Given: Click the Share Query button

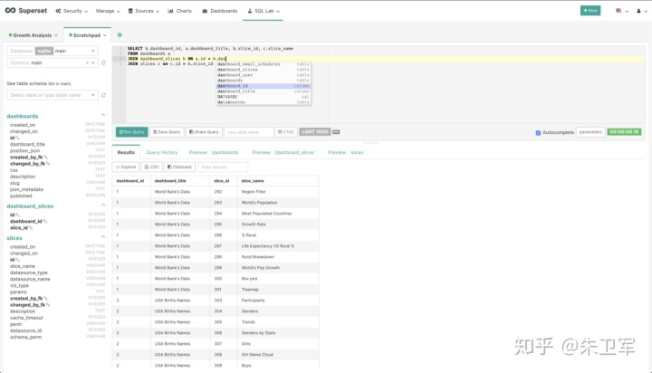Looking at the screenshot, I should tap(204, 132).
